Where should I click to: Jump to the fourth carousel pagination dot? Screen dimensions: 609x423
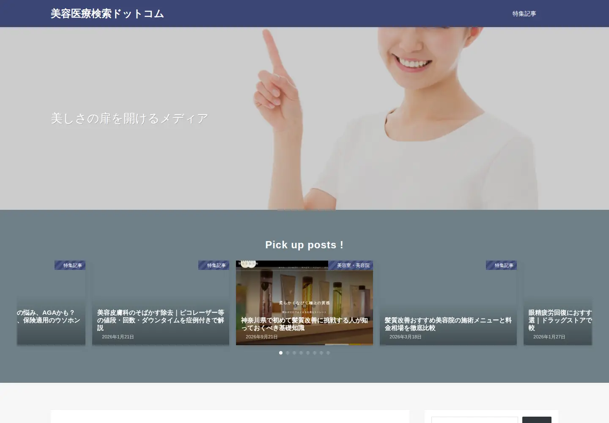[x=301, y=353]
